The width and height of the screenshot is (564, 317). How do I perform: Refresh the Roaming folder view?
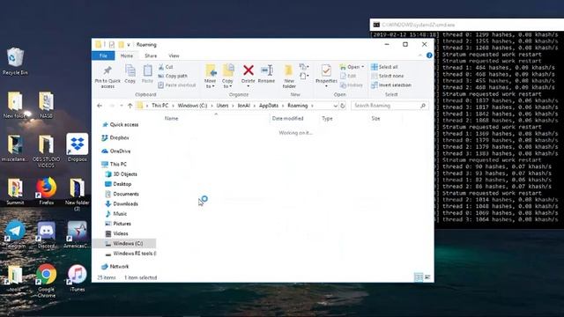point(343,106)
